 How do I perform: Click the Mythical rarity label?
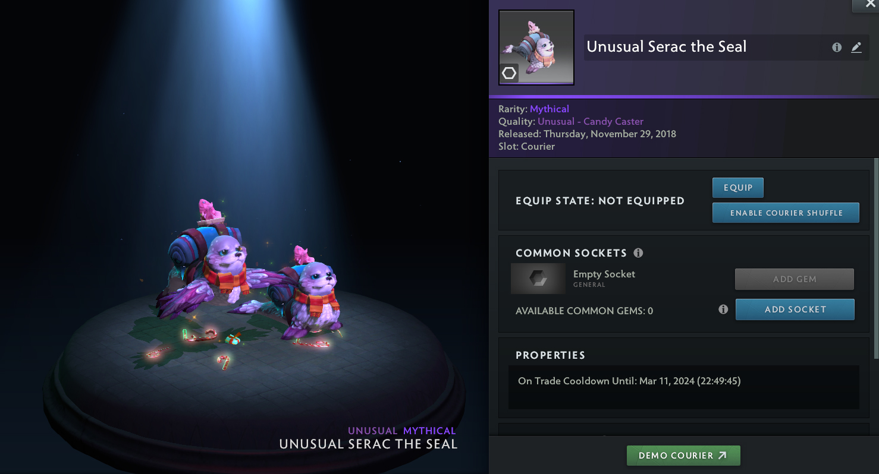point(550,109)
